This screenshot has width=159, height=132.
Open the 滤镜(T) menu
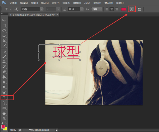tap(77, 3)
